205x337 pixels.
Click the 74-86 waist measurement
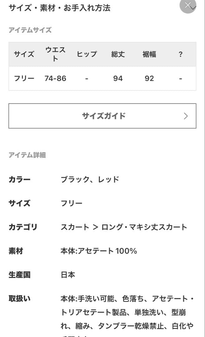pyautogui.click(x=56, y=78)
